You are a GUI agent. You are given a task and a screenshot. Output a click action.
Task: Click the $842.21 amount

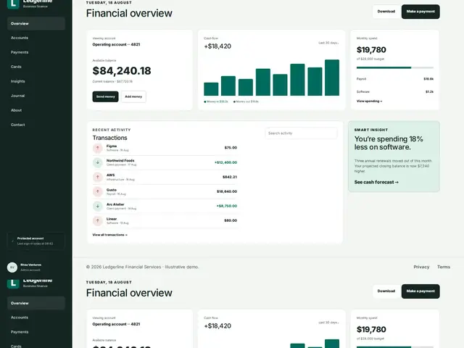click(230, 177)
